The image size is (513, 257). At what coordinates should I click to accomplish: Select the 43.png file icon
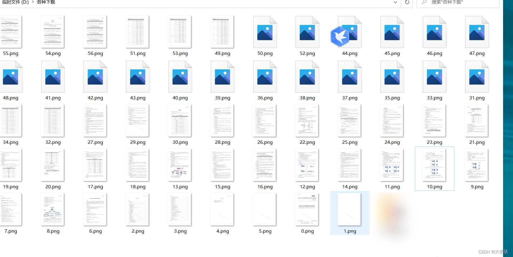pos(138,77)
